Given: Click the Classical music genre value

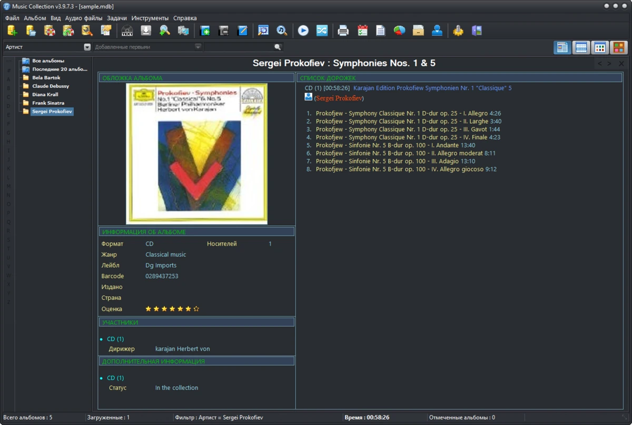Looking at the screenshot, I should (166, 255).
